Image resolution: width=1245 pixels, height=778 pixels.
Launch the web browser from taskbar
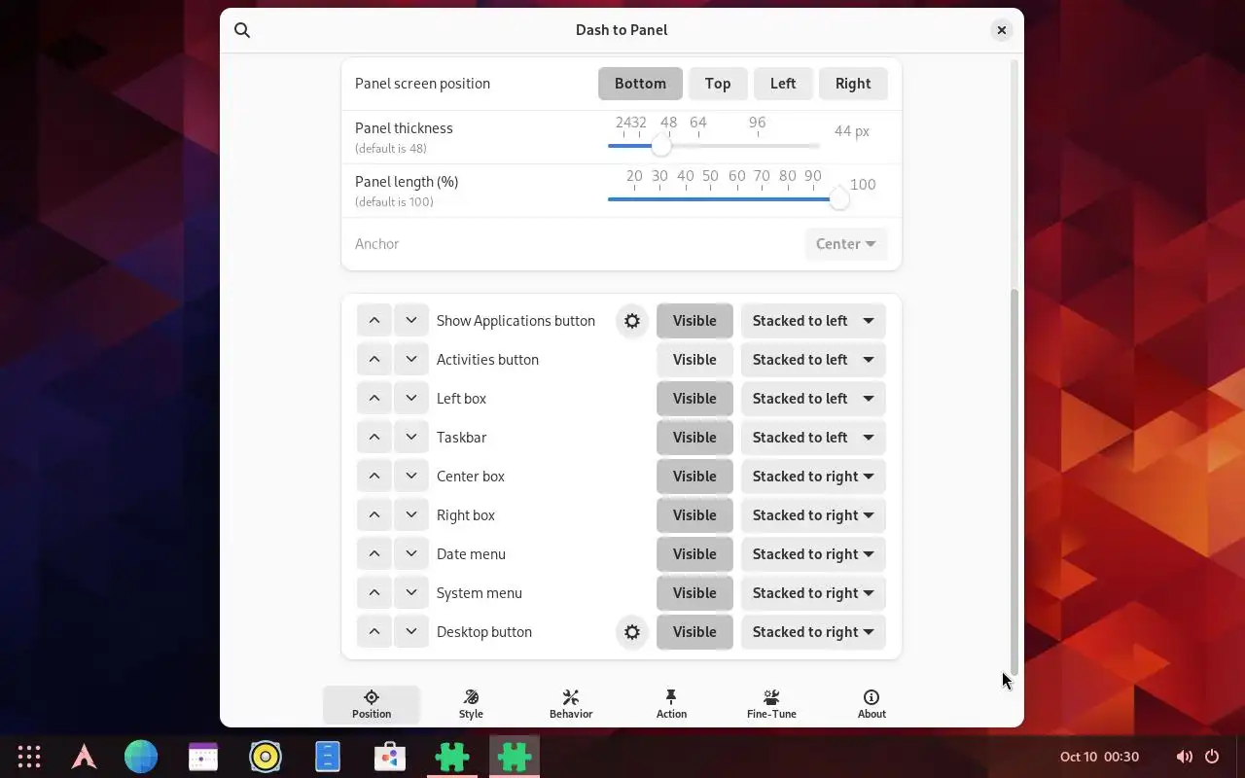[x=141, y=757]
